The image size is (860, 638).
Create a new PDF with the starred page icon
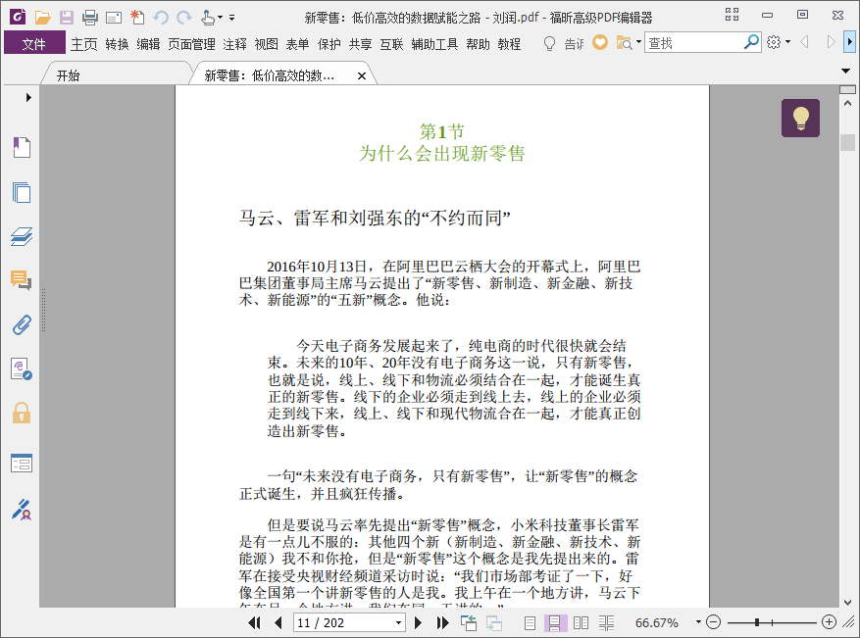coord(137,18)
